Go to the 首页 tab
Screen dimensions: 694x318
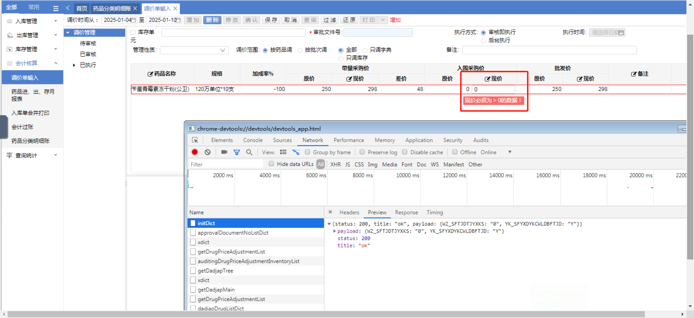pyautogui.click(x=82, y=8)
